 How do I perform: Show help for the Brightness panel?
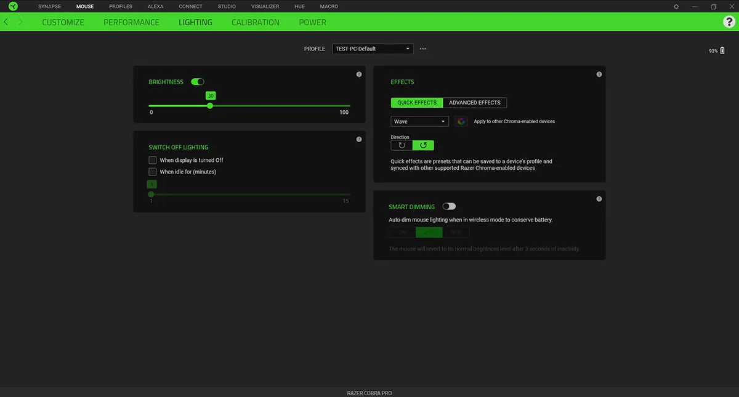coord(359,74)
